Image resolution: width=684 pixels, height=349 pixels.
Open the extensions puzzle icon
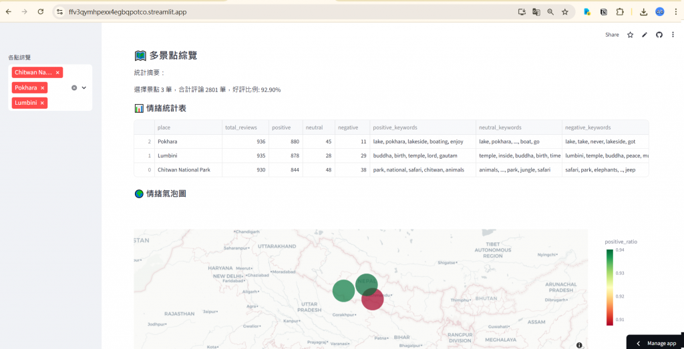pyautogui.click(x=620, y=12)
